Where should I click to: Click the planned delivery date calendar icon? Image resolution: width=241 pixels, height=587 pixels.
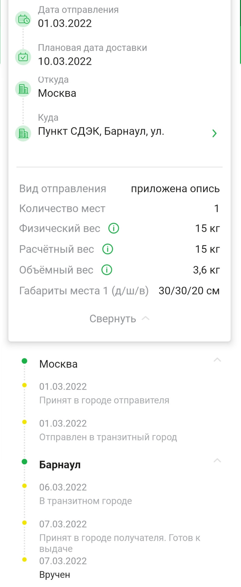[x=23, y=57]
